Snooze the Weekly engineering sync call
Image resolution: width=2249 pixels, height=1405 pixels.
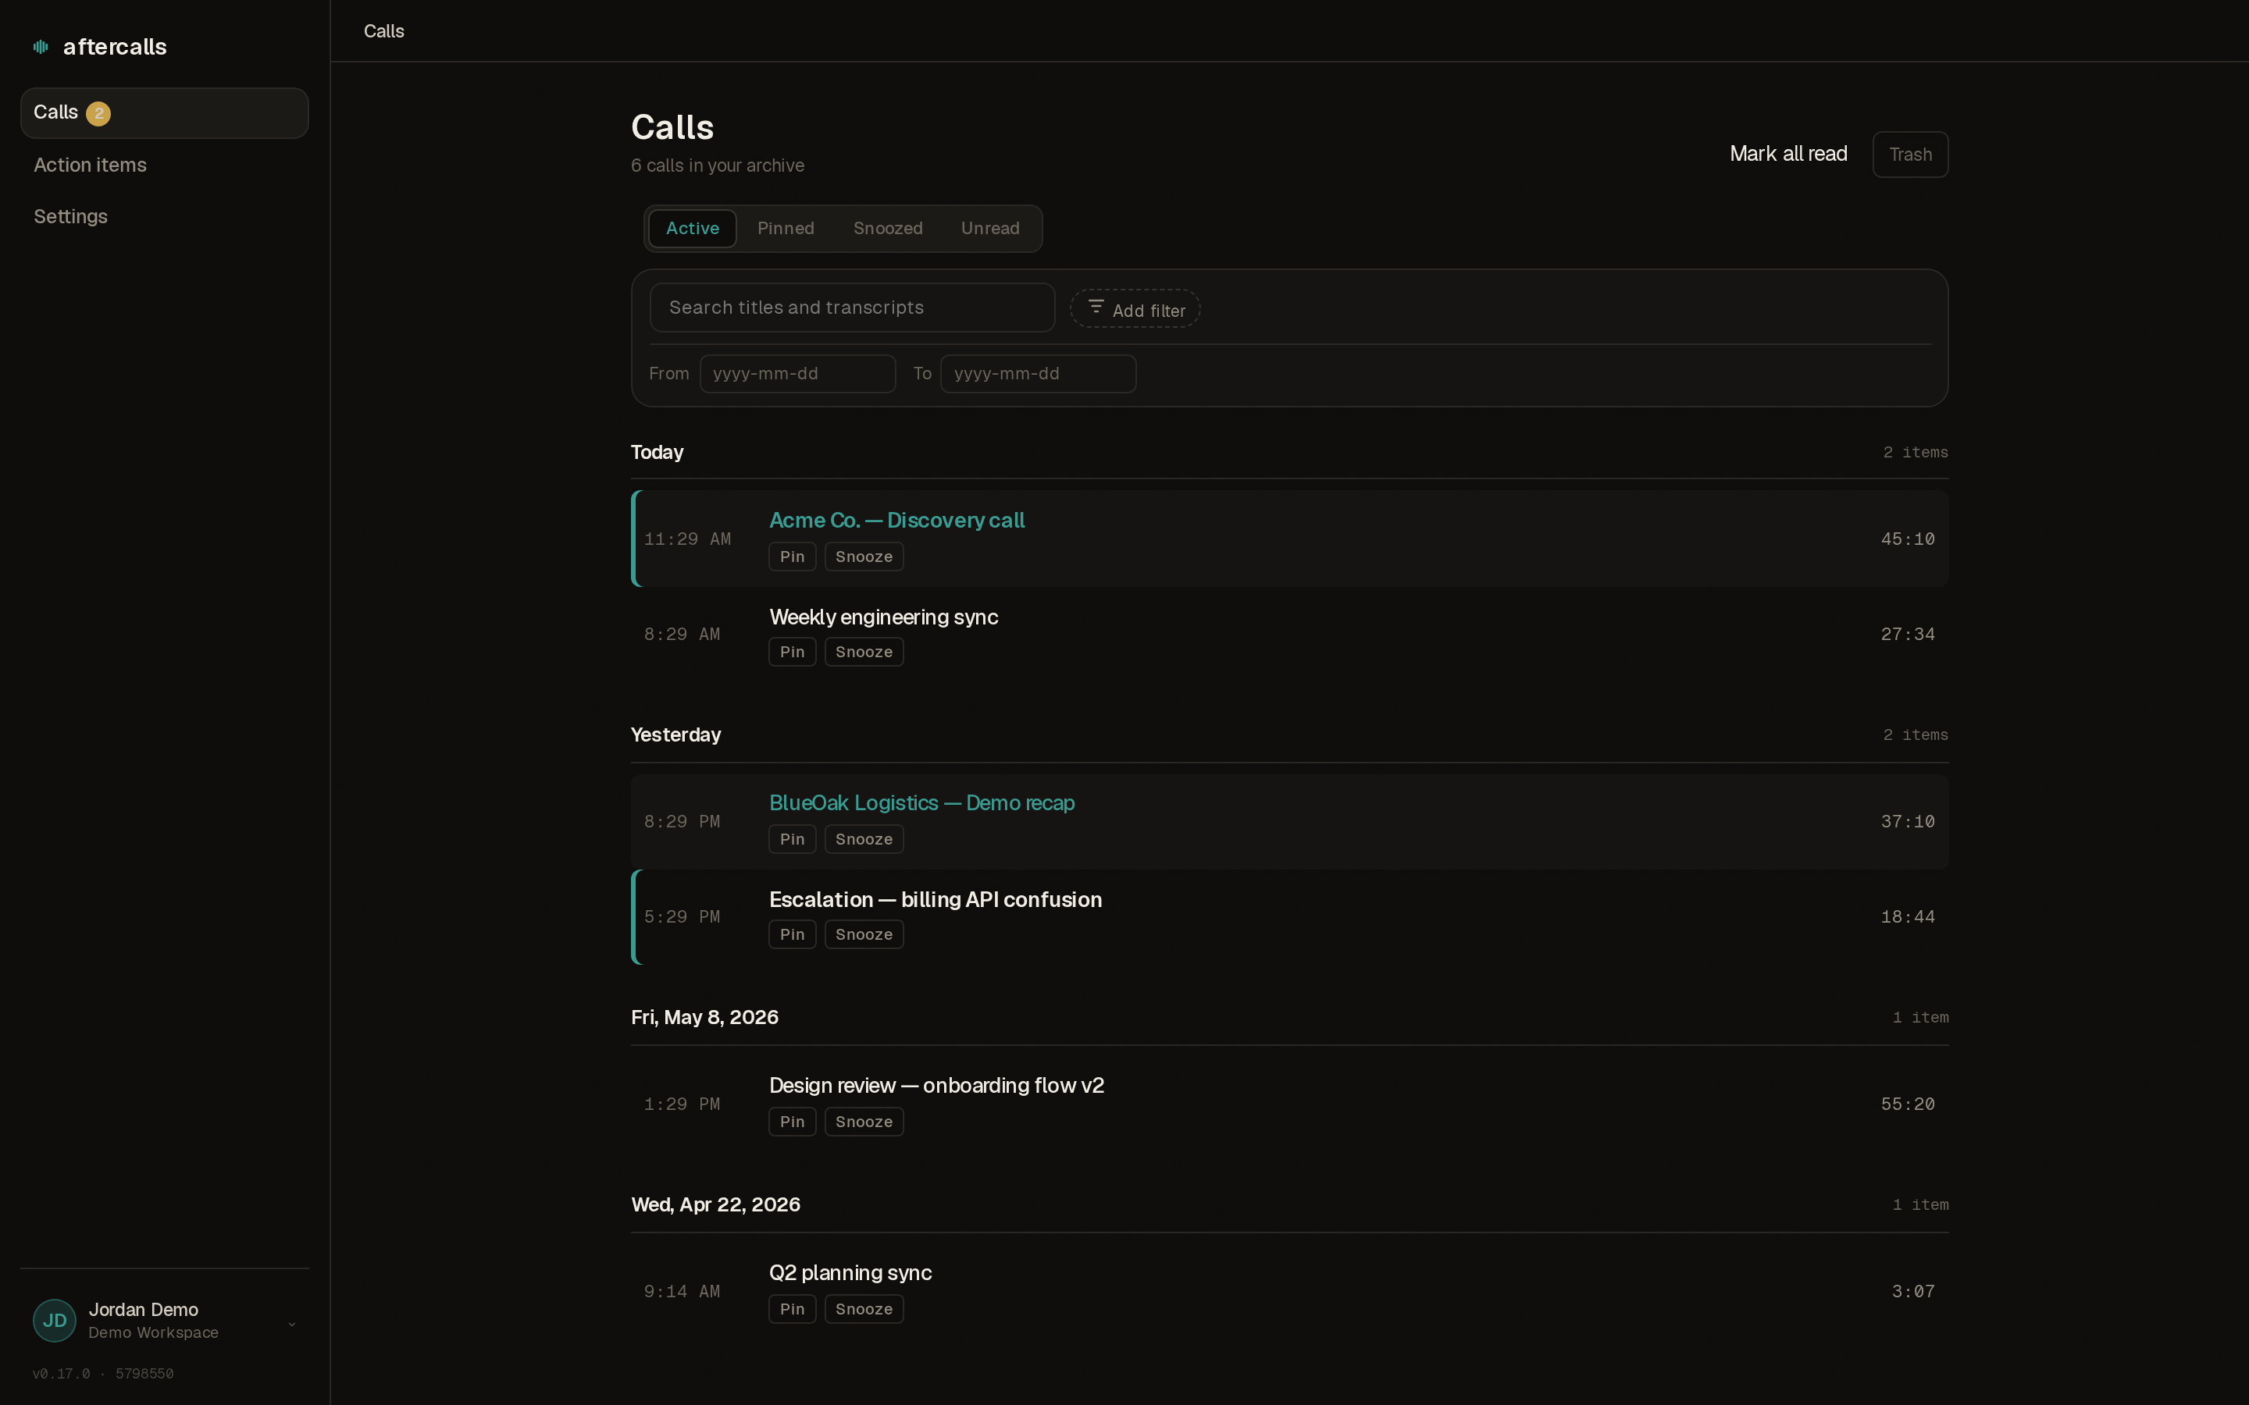(x=864, y=653)
